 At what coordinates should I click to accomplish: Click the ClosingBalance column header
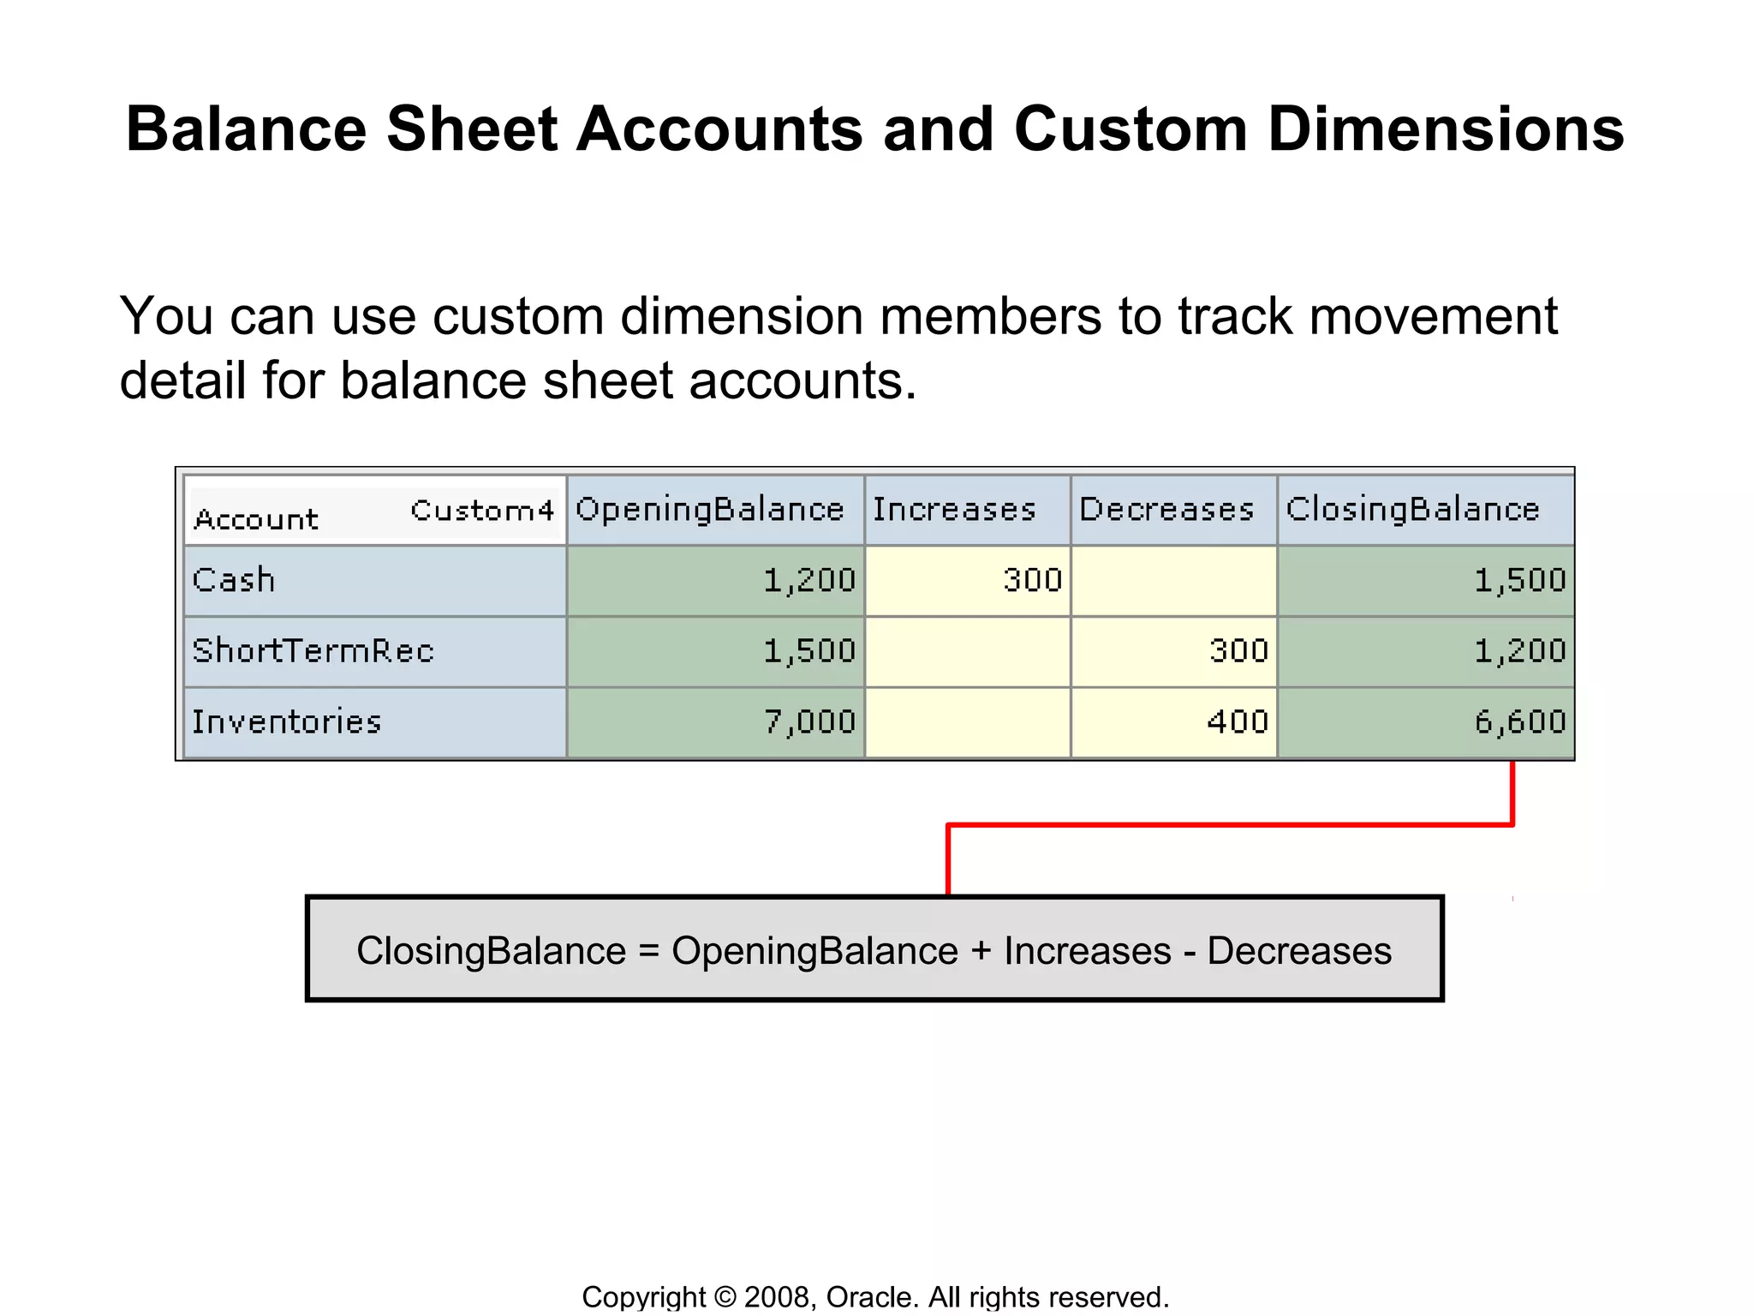pos(1426,510)
